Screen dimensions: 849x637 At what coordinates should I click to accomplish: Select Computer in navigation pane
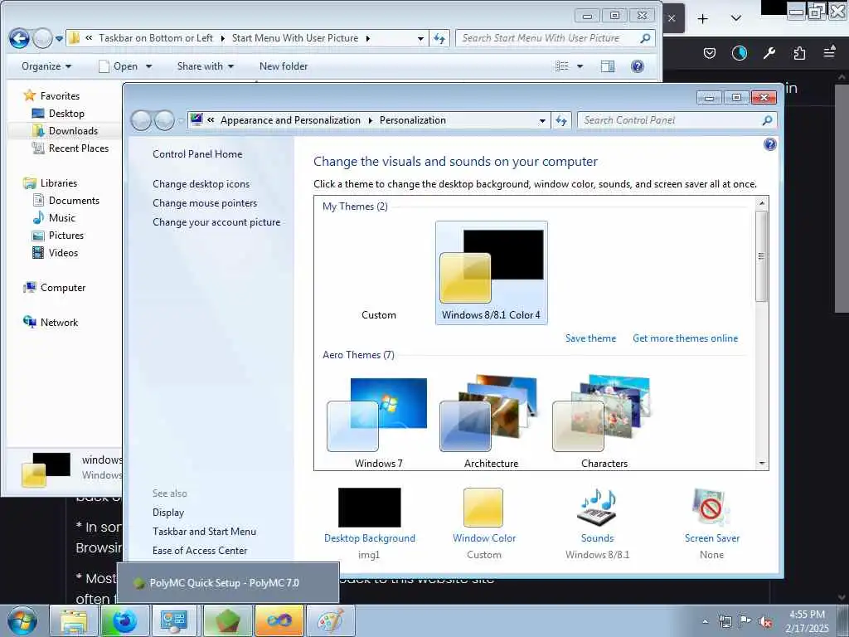coord(54,288)
